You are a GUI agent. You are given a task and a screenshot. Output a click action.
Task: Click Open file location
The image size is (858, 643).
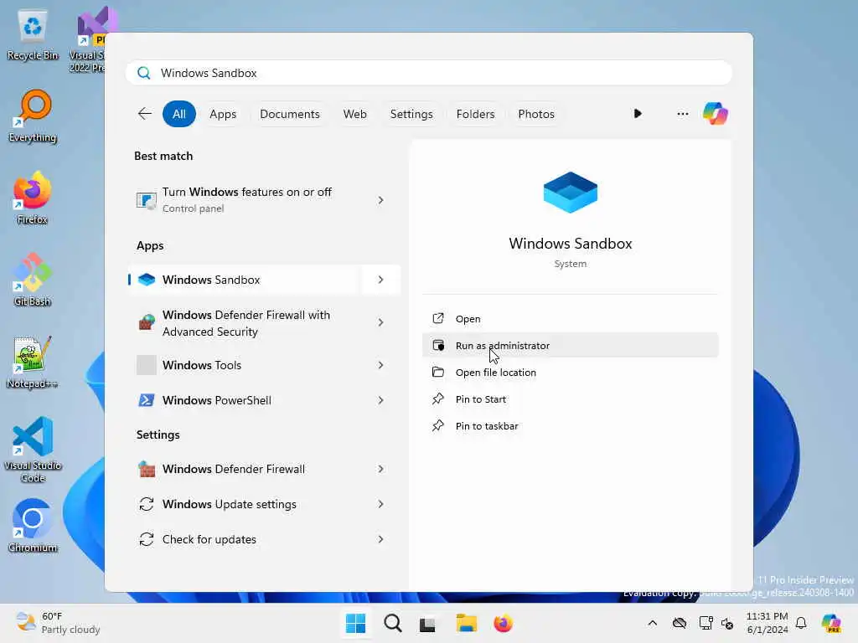(570, 373)
